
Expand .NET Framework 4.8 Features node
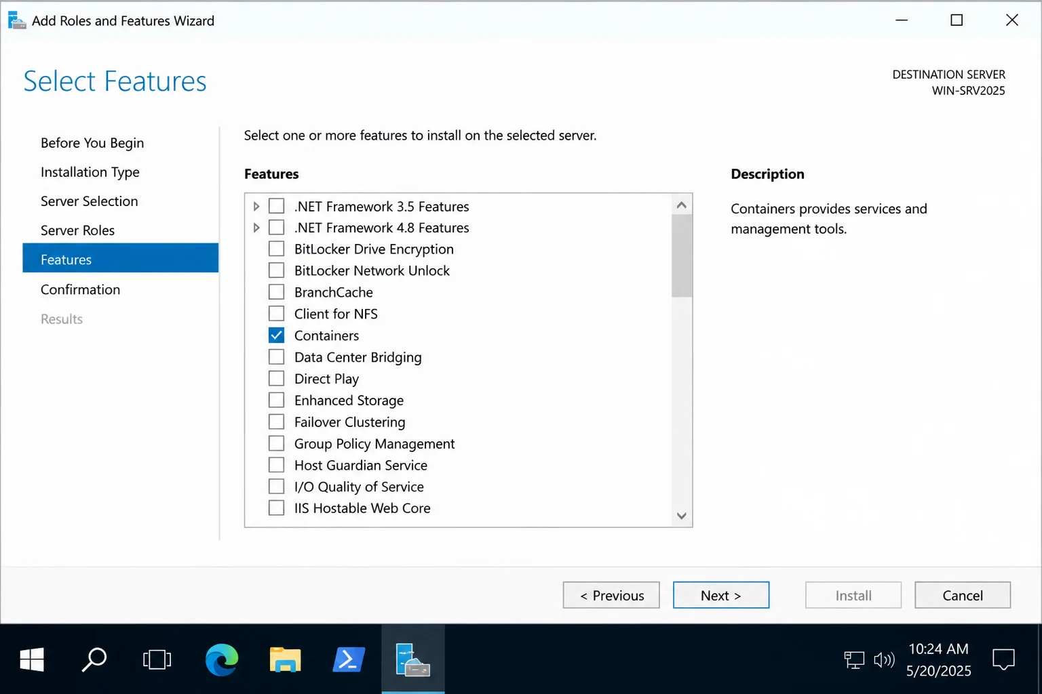pos(256,228)
